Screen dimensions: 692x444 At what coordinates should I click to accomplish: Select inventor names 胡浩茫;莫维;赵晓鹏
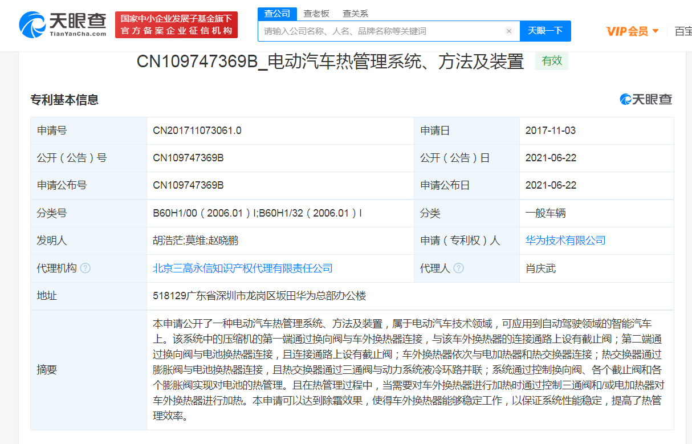pyautogui.click(x=196, y=241)
